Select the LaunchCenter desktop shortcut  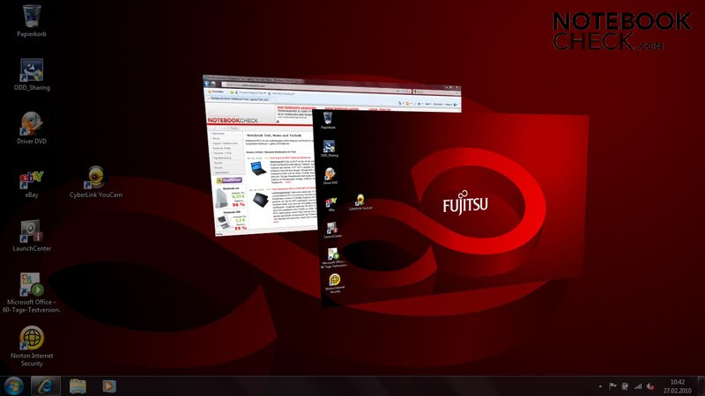tap(32, 235)
